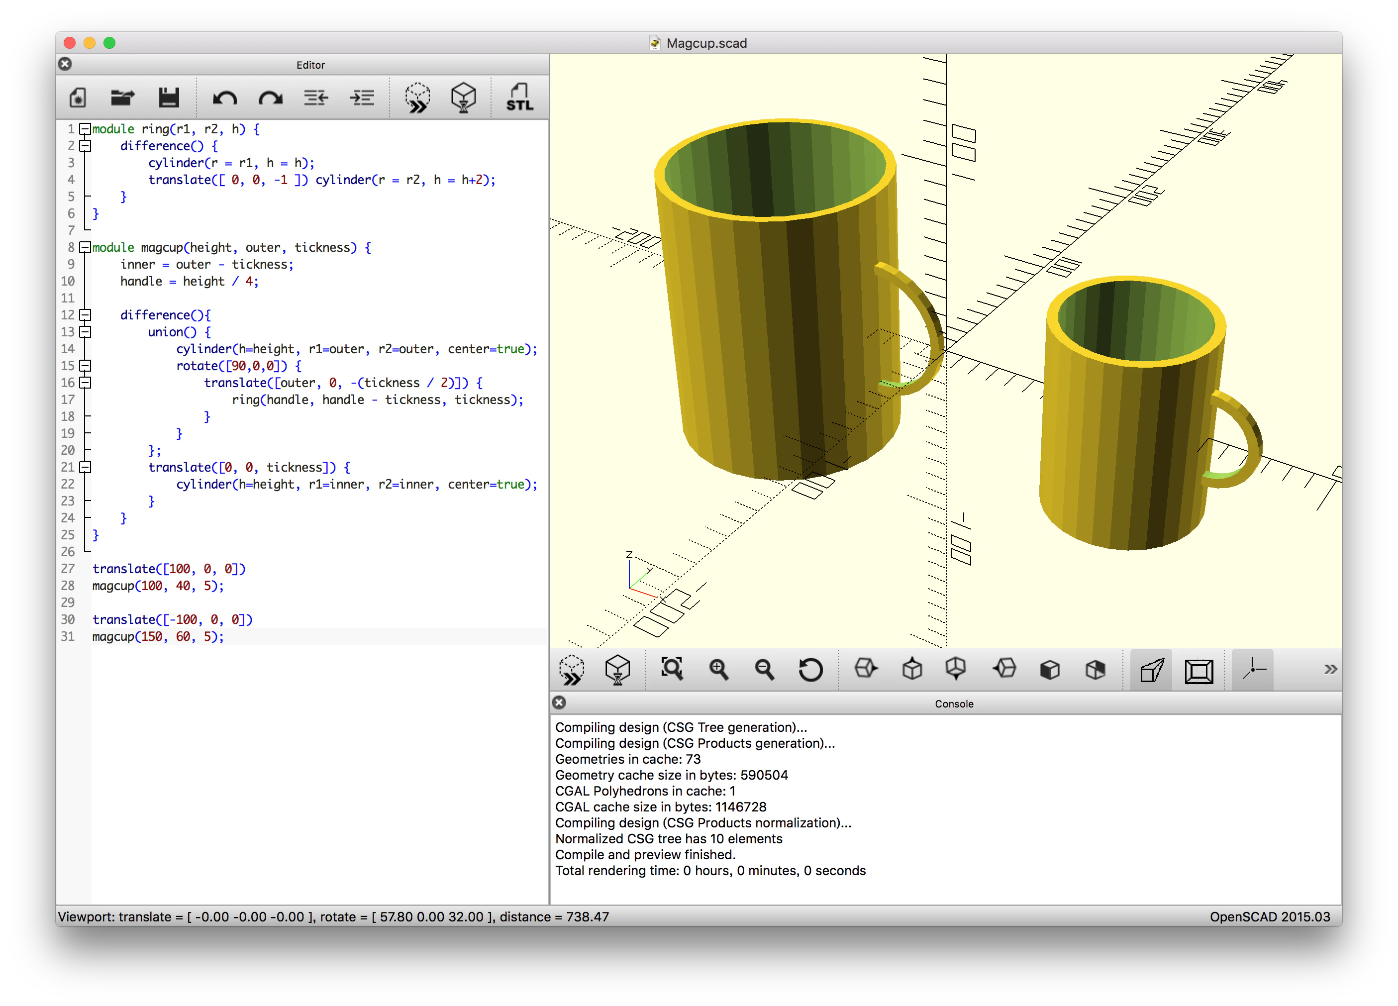Collapse the ring module fold on line 1
Screen dimensions: 1398x1006
coord(86,129)
